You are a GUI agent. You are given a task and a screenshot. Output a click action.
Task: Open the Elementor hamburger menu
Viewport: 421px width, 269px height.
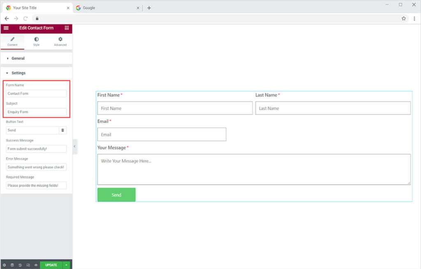click(6, 28)
